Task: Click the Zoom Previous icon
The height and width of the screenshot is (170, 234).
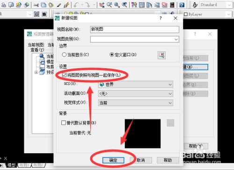Action: [x=124, y=5]
